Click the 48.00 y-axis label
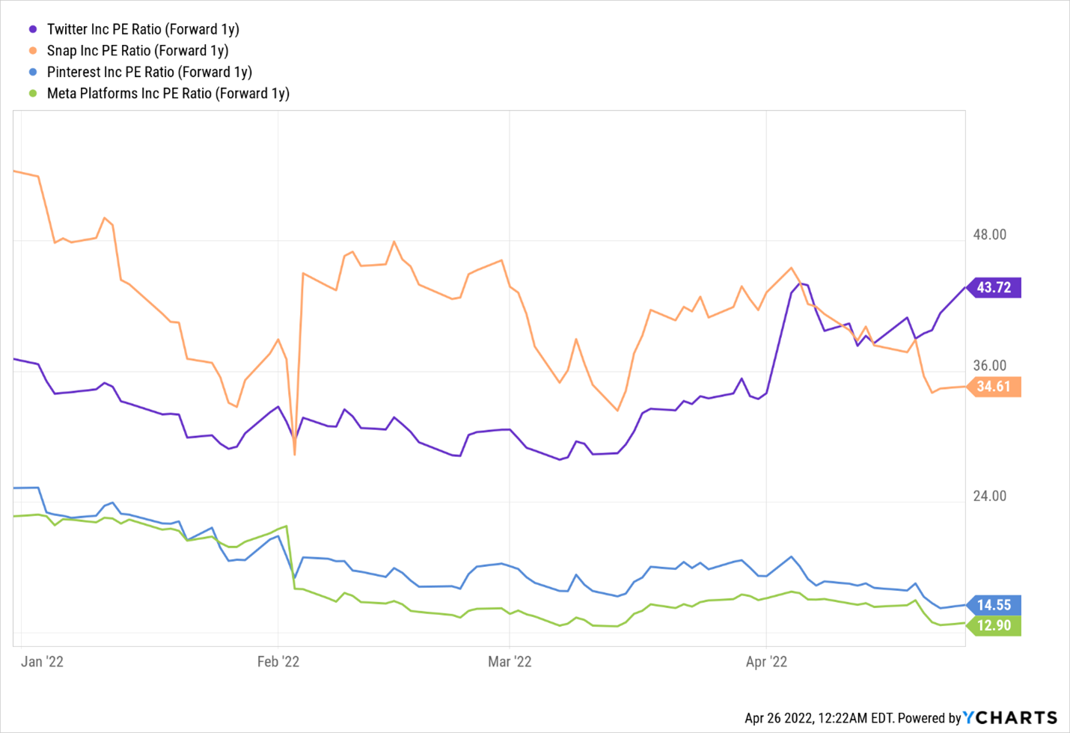This screenshot has height=733, width=1070. pyautogui.click(x=989, y=235)
